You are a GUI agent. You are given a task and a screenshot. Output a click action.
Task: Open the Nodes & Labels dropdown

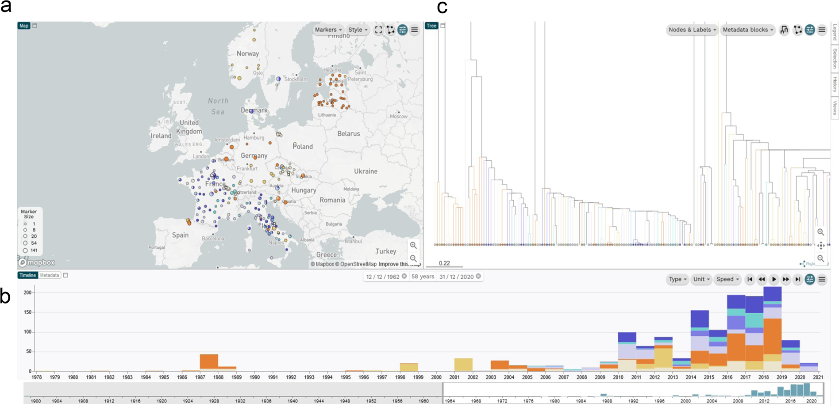coord(692,30)
